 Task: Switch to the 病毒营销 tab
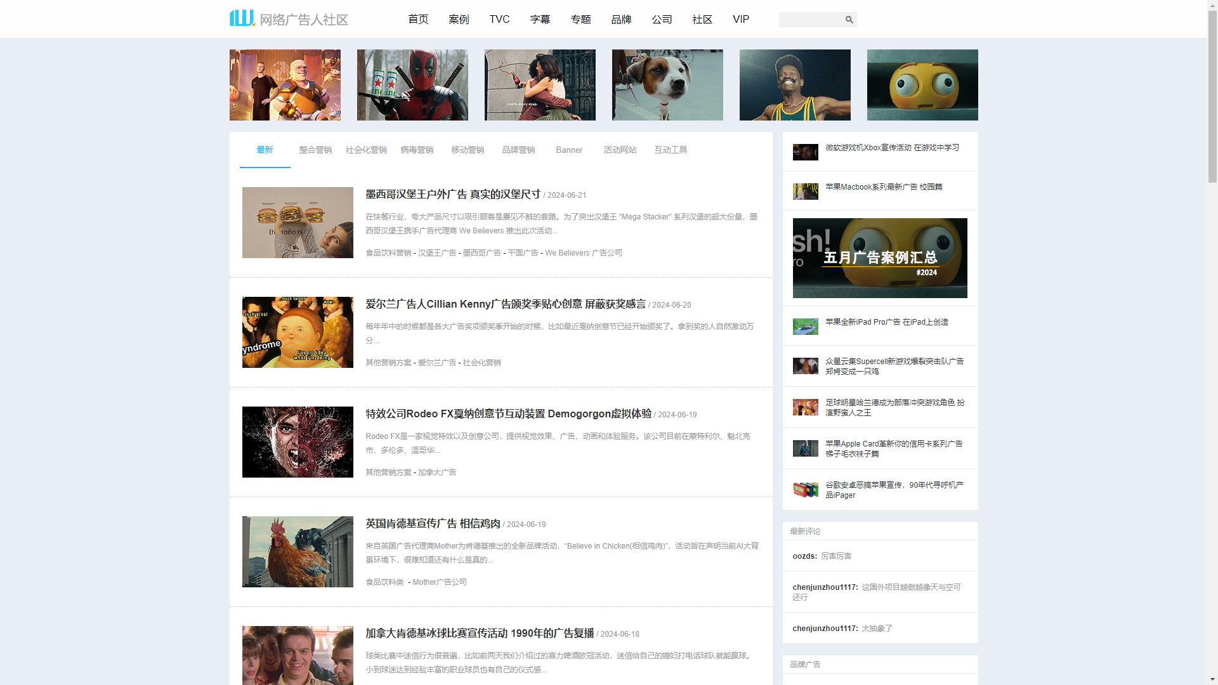point(417,150)
